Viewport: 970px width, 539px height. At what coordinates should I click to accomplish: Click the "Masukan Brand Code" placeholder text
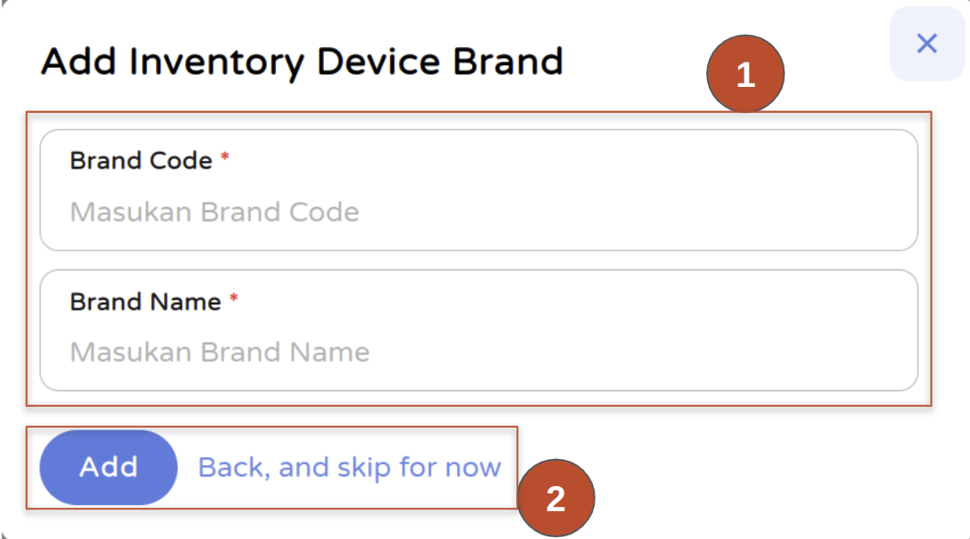[214, 212]
